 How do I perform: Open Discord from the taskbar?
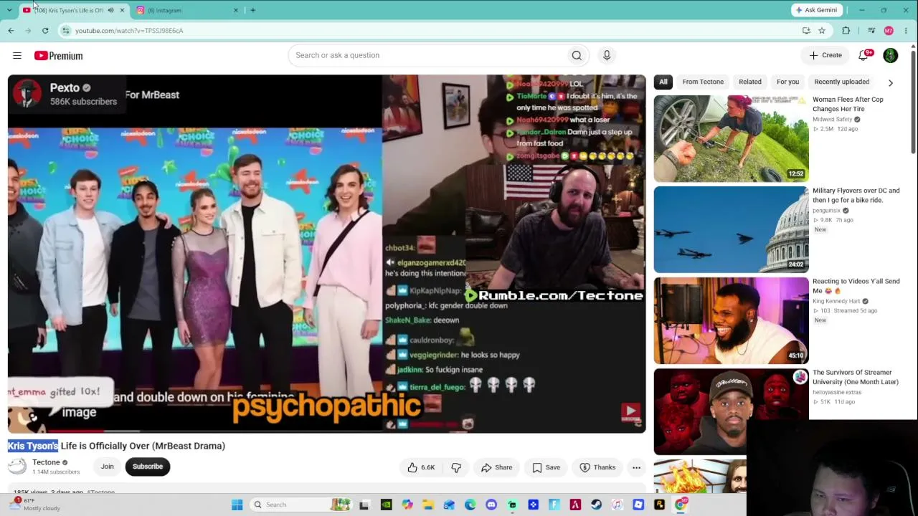[491, 505]
